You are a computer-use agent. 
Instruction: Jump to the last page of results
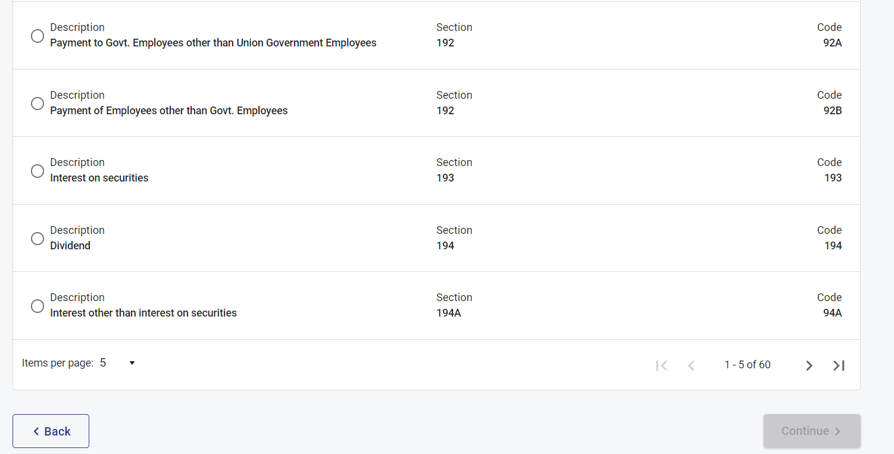(839, 365)
